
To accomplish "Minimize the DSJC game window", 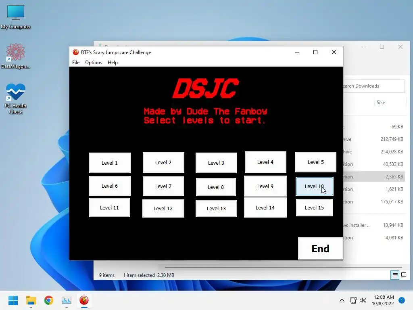I will point(297,52).
